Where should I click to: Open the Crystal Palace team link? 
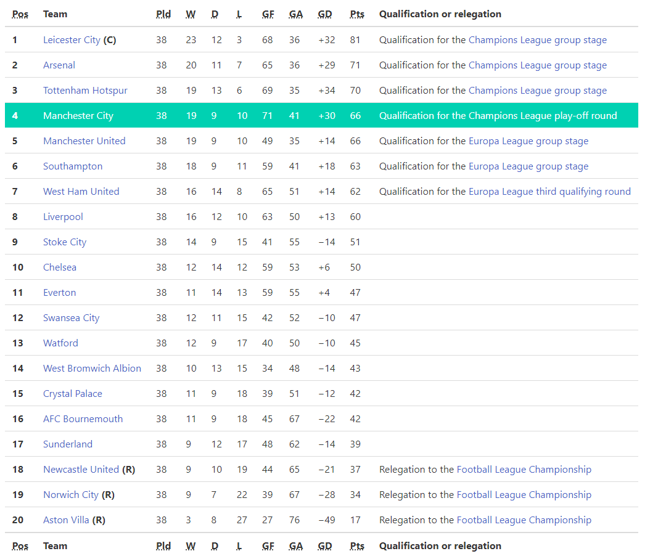click(x=73, y=393)
